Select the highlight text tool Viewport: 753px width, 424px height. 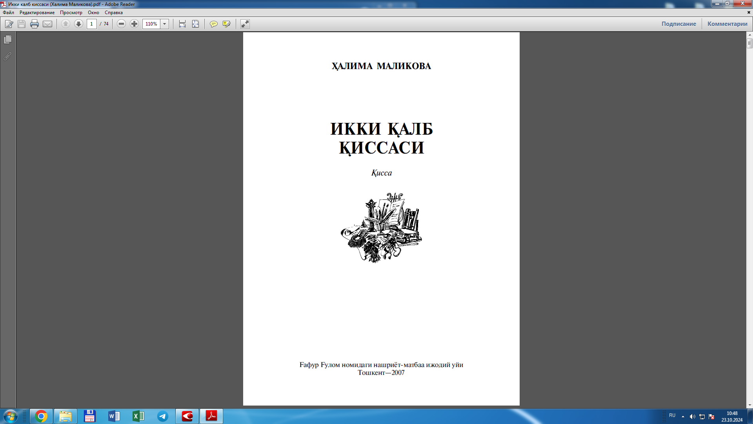pyautogui.click(x=226, y=24)
